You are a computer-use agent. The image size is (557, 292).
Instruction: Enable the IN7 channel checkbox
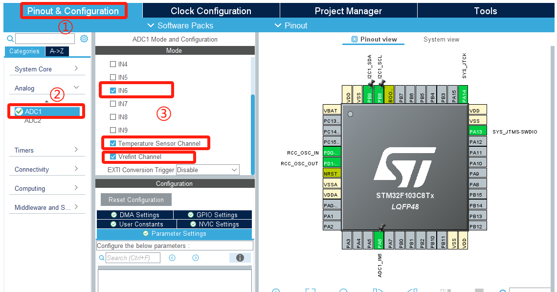click(x=113, y=104)
